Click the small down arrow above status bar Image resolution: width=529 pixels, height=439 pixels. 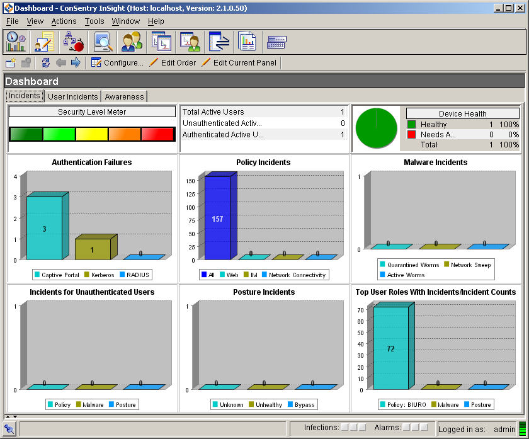pyautogui.click(x=15, y=417)
